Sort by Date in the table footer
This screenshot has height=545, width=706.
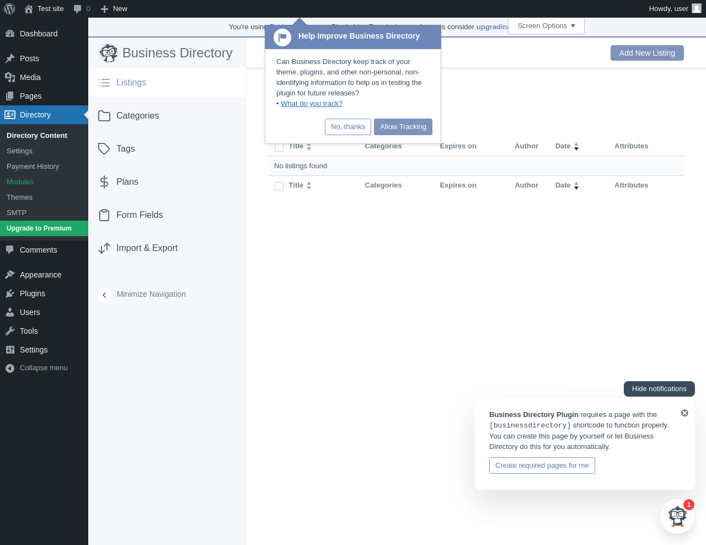(x=567, y=185)
